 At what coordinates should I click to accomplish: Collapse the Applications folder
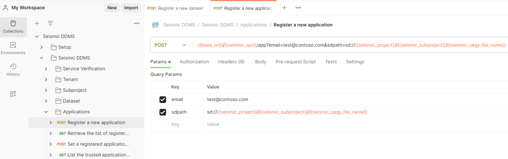tap(46, 112)
